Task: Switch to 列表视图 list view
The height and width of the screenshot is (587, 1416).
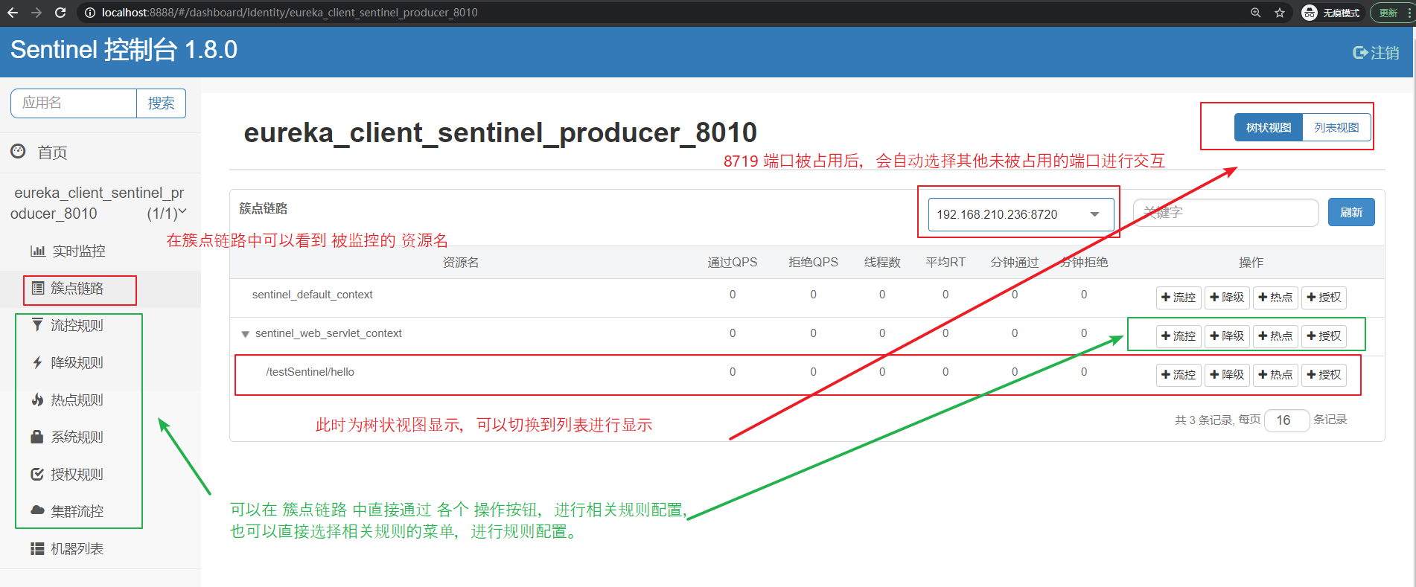Action: coord(1336,127)
